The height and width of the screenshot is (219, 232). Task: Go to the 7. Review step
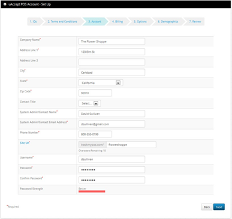(195, 22)
